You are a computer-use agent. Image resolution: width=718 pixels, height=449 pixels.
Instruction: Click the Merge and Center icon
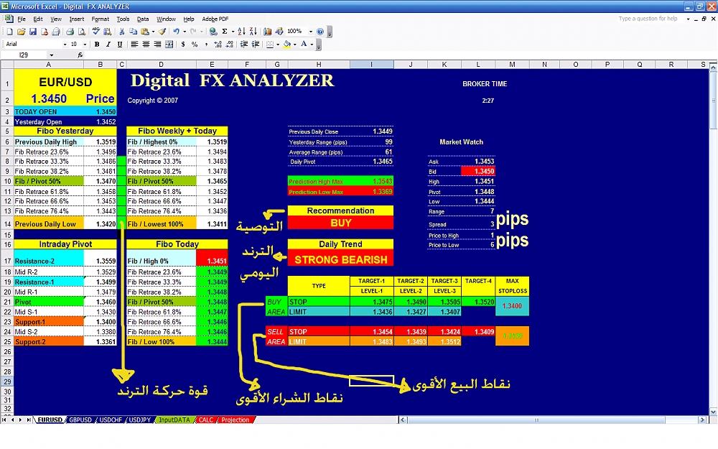[171, 45]
